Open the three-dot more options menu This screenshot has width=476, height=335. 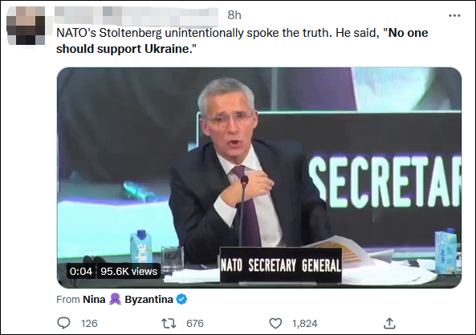(454, 15)
